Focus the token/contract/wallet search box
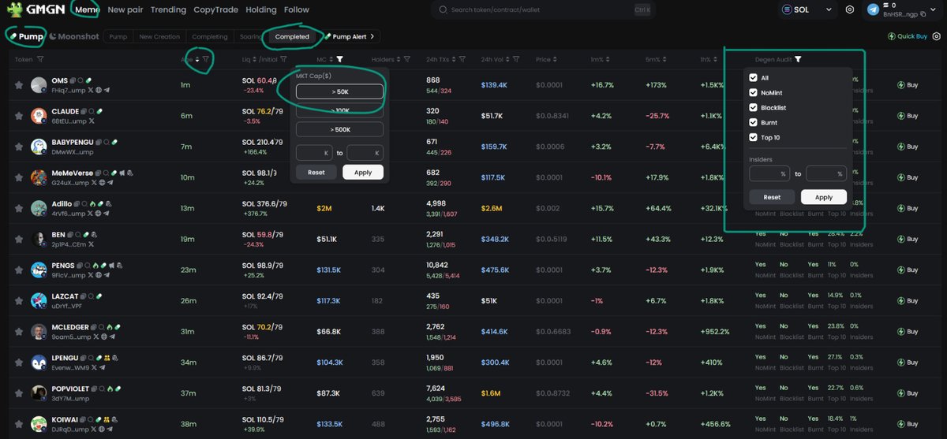The image size is (947, 439). [543, 10]
